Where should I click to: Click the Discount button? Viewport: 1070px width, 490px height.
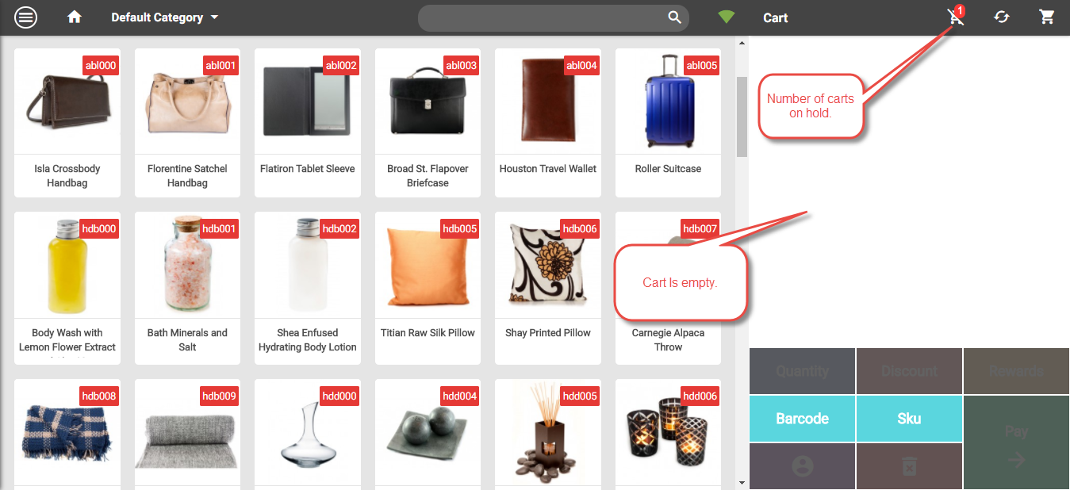tap(909, 371)
